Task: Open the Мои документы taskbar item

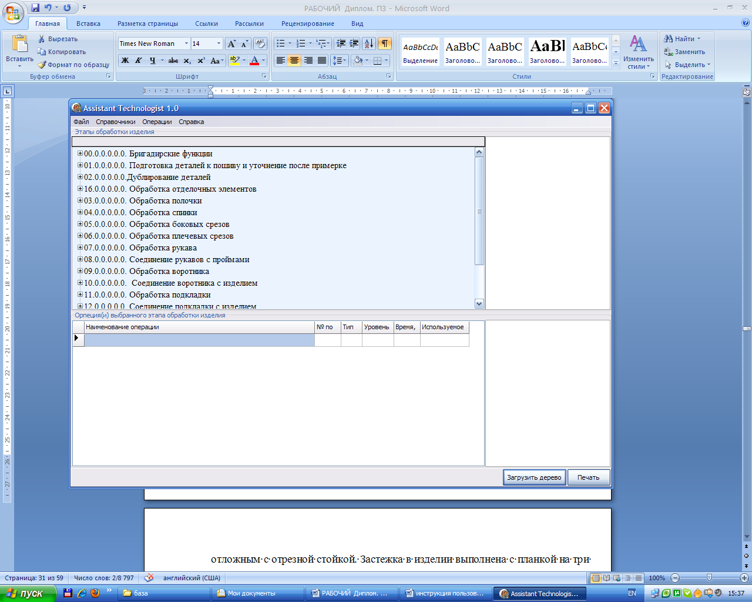Action: coord(257,593)
